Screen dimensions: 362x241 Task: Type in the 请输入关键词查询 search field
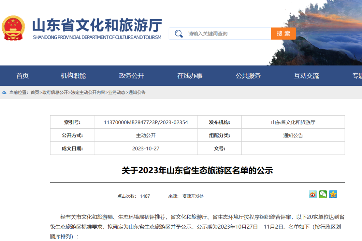click(228, 34)
